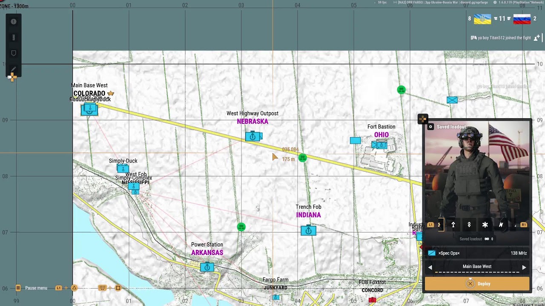Click the keypad grid hint icon at bottom
Image resolution: width=545 pixels, height=306 pixels.
tap(102, 288)
